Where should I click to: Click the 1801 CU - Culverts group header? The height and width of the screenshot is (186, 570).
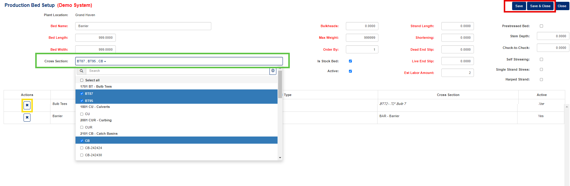pos(95,107)
